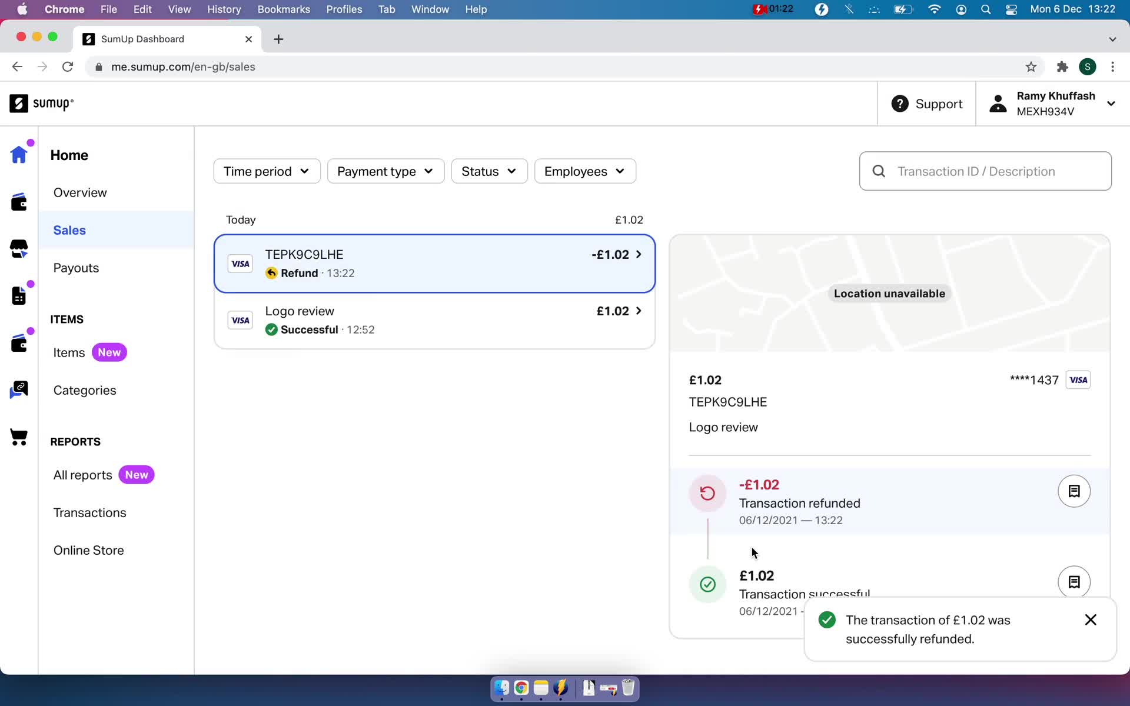The width and height of the screenshot is (1130, 706).
Task: Click the Home heading in sidebar
Action: click(69, 155)
